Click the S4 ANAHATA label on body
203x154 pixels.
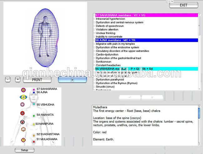coord(45,115)
